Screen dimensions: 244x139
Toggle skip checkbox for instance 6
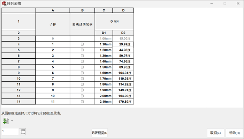point(82,73)
